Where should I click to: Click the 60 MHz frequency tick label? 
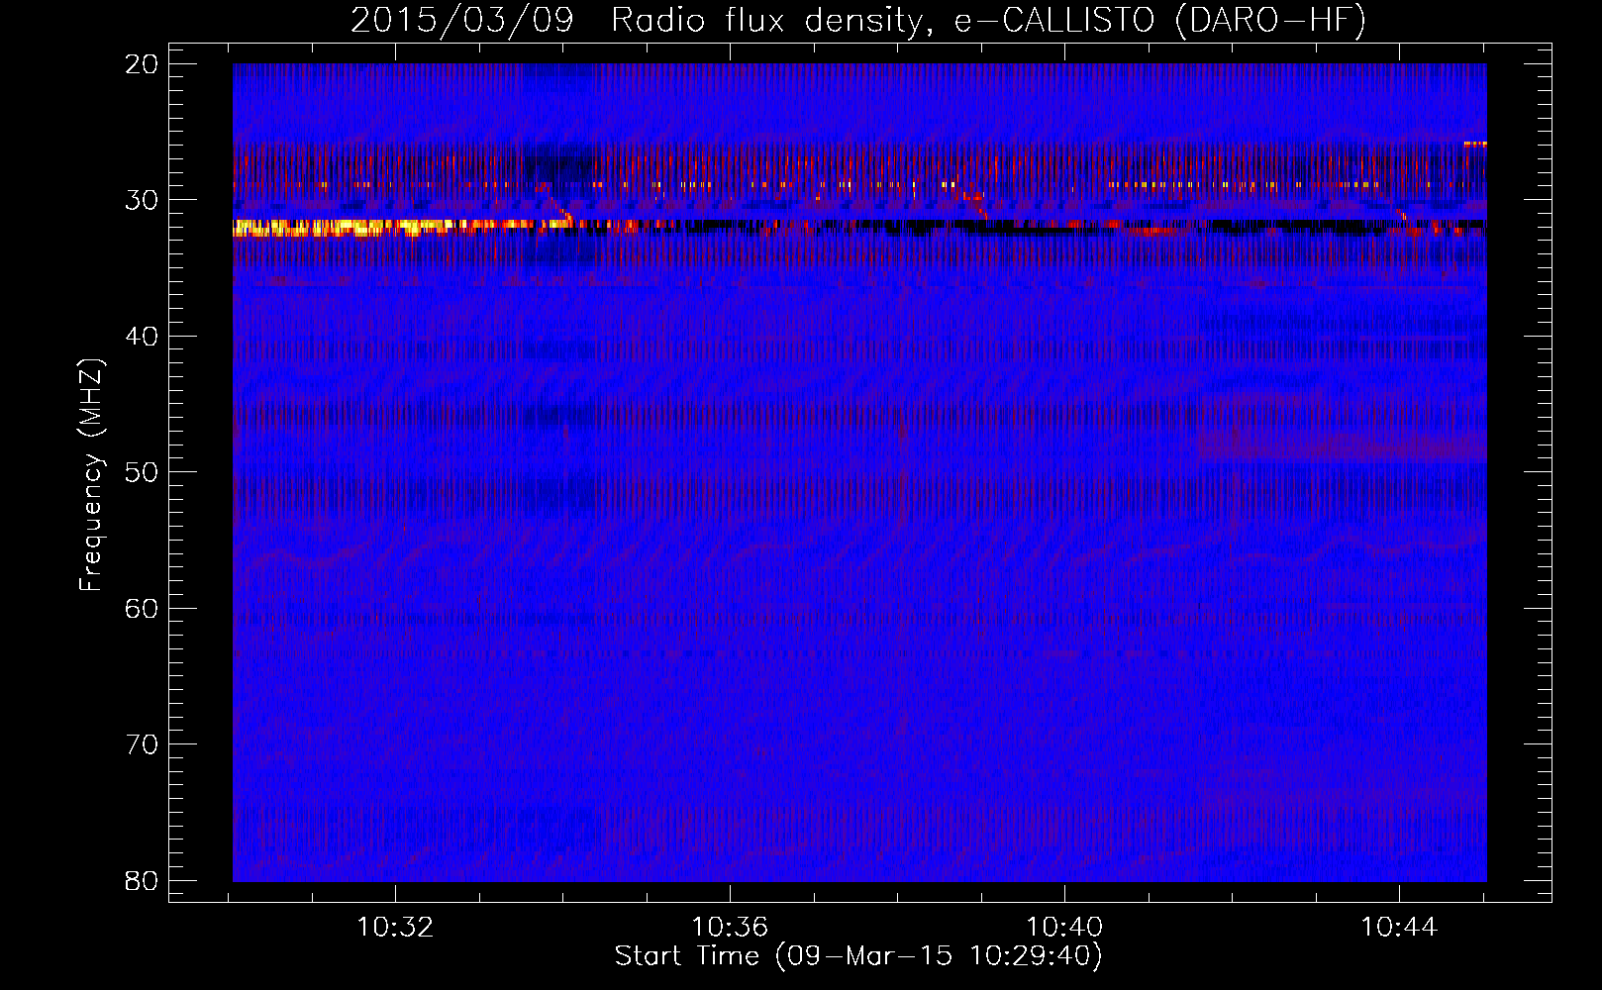coord(143,609)
